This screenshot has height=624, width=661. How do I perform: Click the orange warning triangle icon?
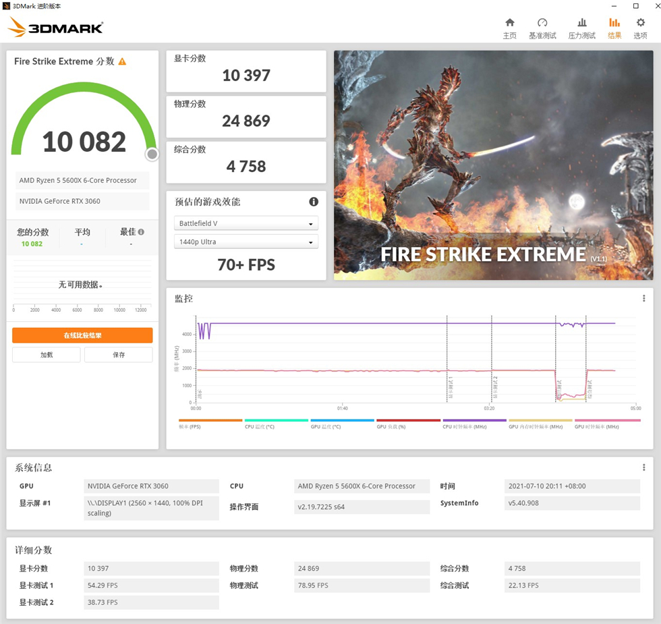[x=122, y=61]
